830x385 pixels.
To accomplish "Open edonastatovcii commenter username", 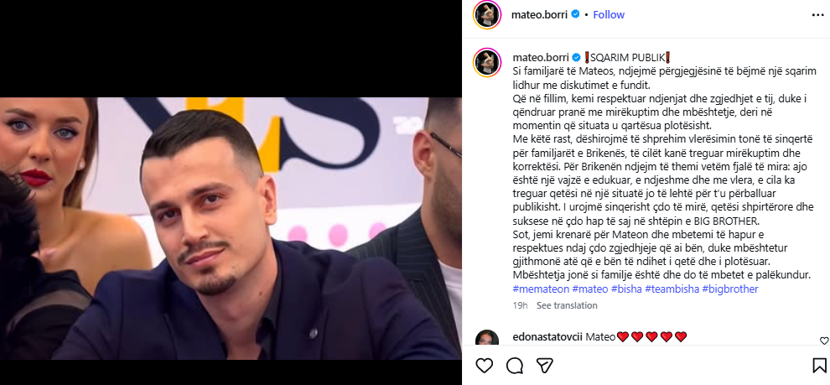I will 547,337.
